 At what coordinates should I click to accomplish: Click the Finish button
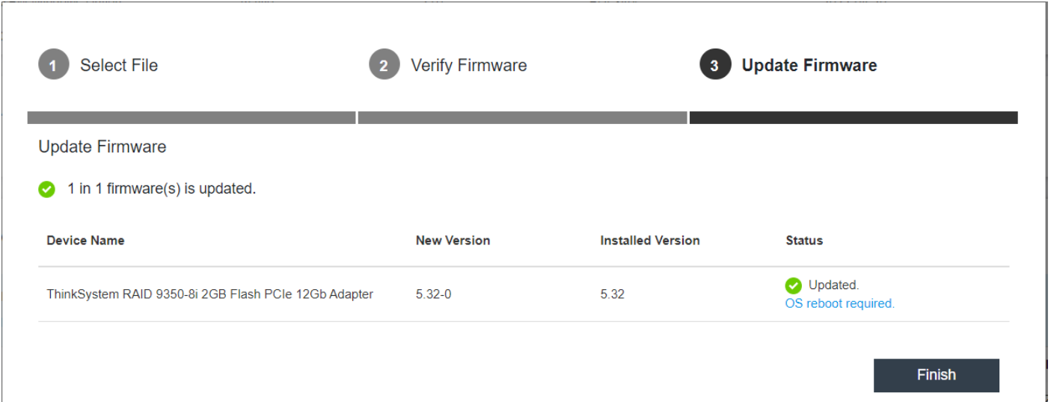pyautogui.click(x=937, y=375)
